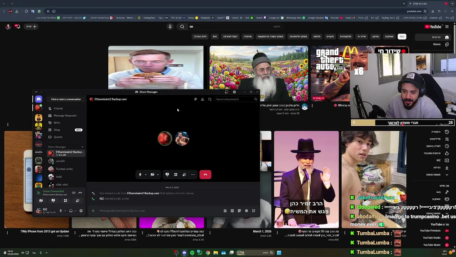
Task: Open soundboard in call controls
Action: click(x=184, y=175)
